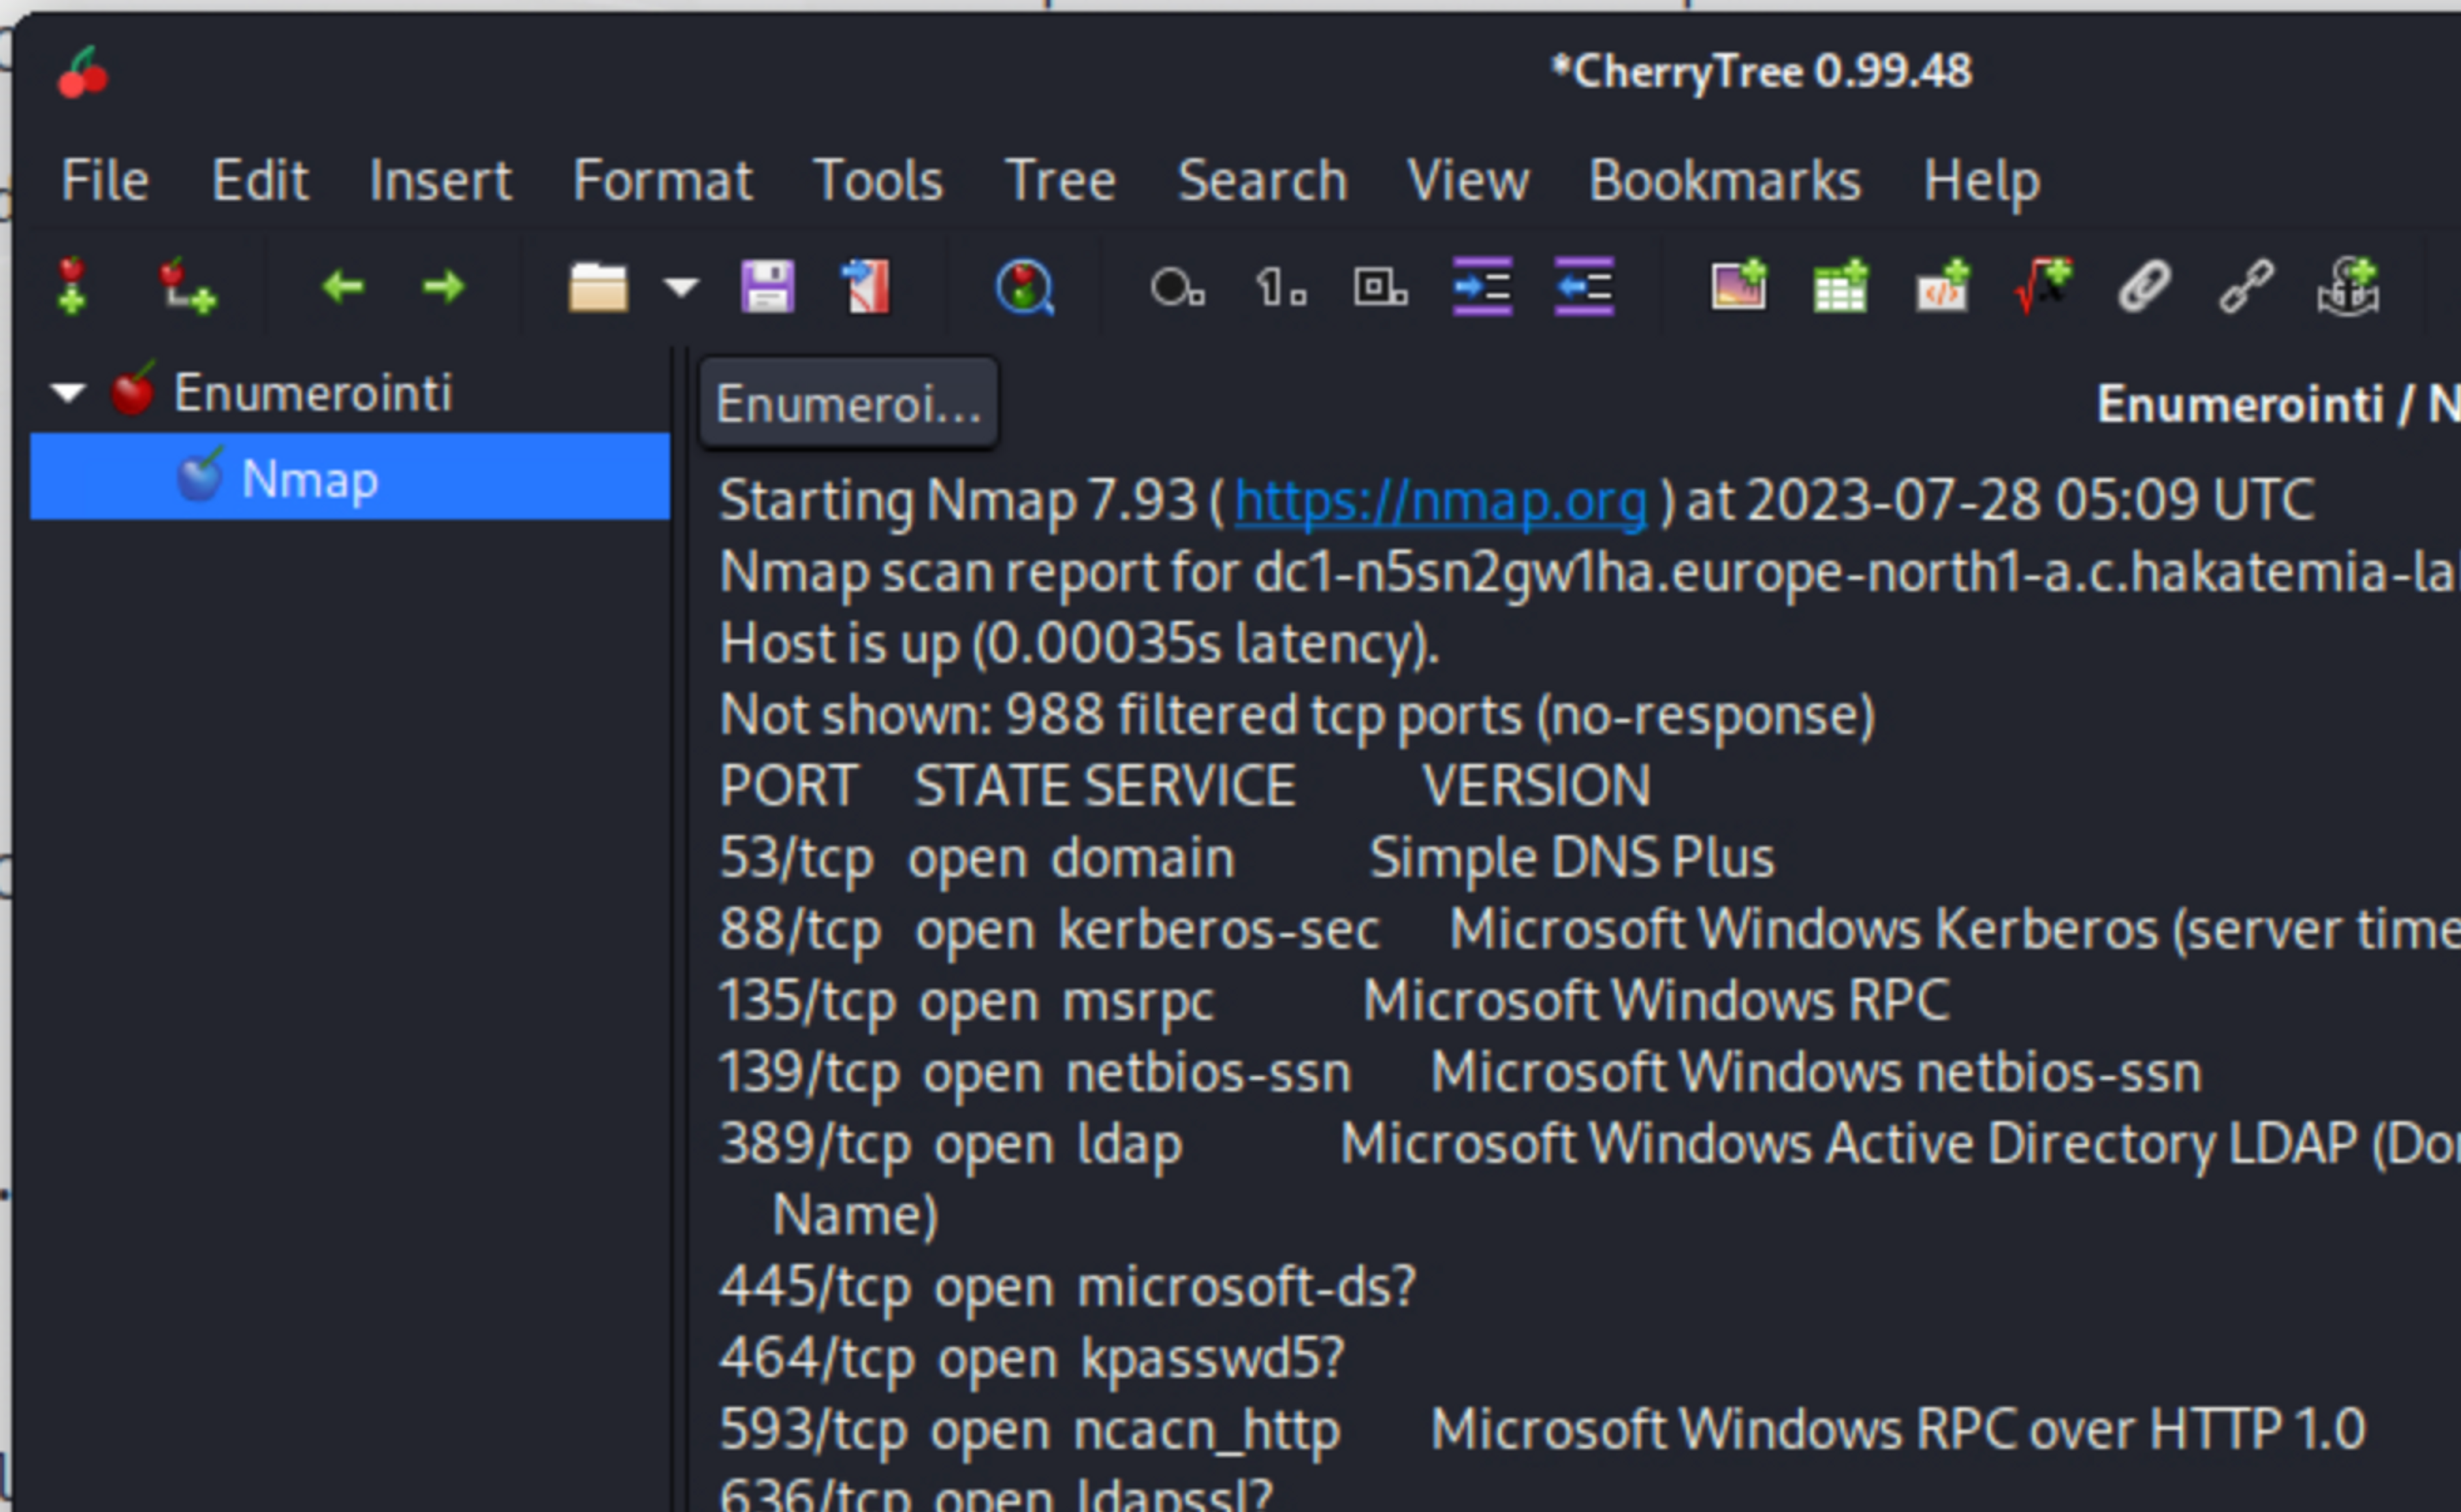Viewport: 2461px width, 1512px height.
Task: Open Find in all nodes icon
Action: tap(1024, 287)
